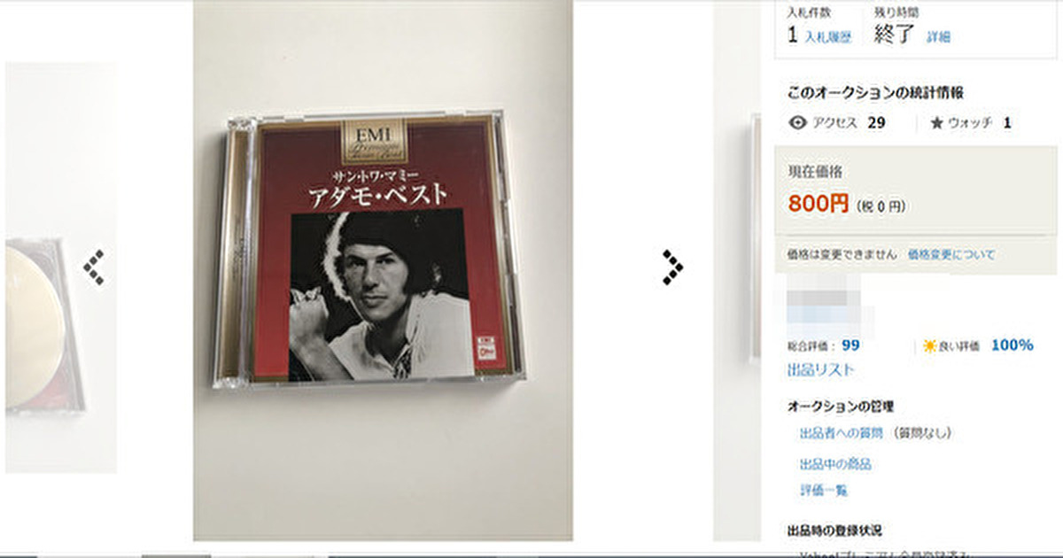Open 出品者への質問 under auction management
The width and height of the screenshot is (1063, 558).
841,433
